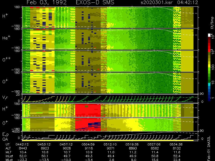The height and width of the screenshot is (161, 215).
Task: Click altitude value '9071'
Action: click(x=111, y=148)
